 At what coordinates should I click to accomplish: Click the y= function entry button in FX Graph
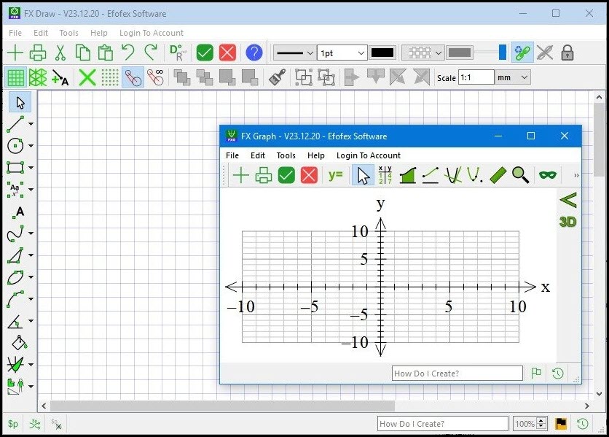click(335, 175)
